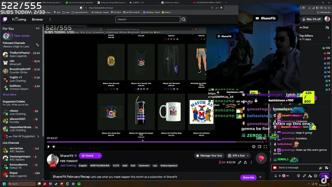This screenshot has height=187, width=332.
Task: Switch to Give Up the Goods tab
Action: pyautogui.click(x=79, y=3)
